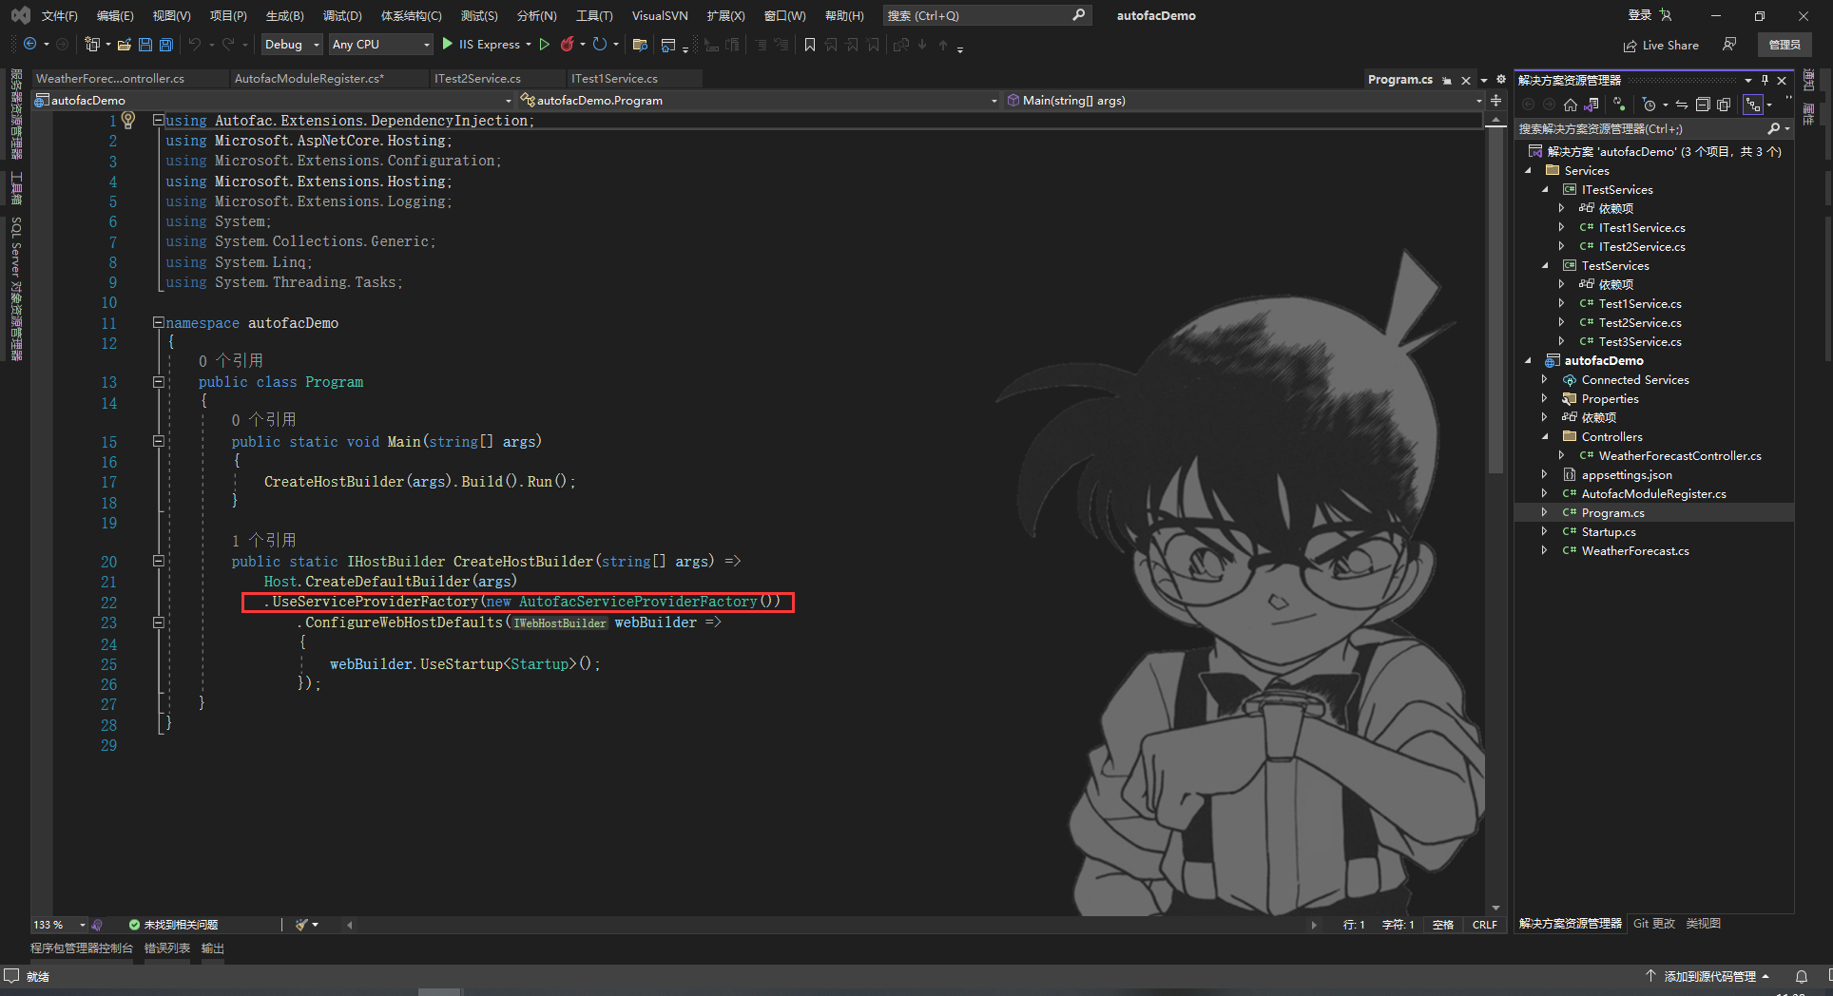Open the Any CPU platform dropdown

(380, 45)
